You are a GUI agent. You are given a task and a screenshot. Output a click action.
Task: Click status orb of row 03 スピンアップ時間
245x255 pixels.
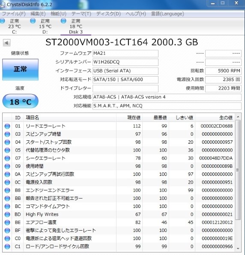point(7,134)
